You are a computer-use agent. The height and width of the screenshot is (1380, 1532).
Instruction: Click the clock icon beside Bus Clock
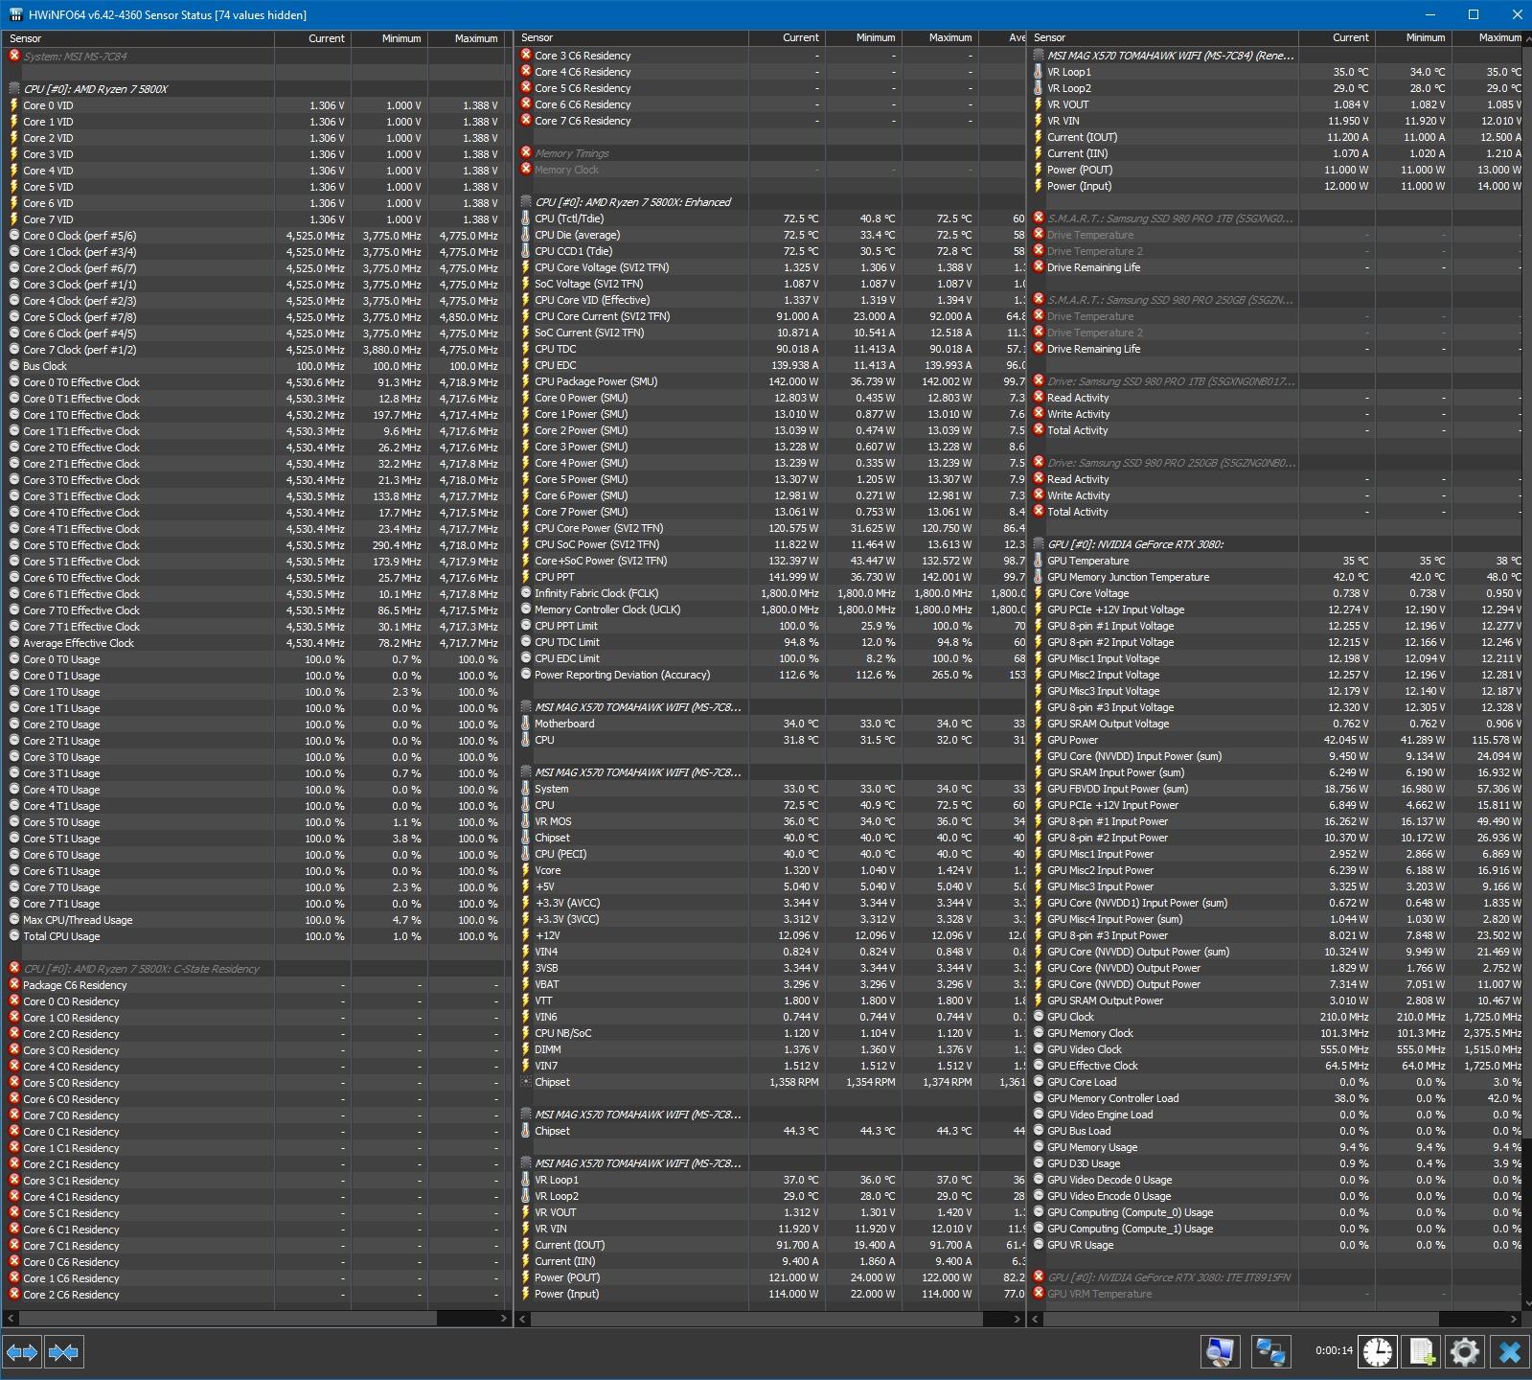14,365
